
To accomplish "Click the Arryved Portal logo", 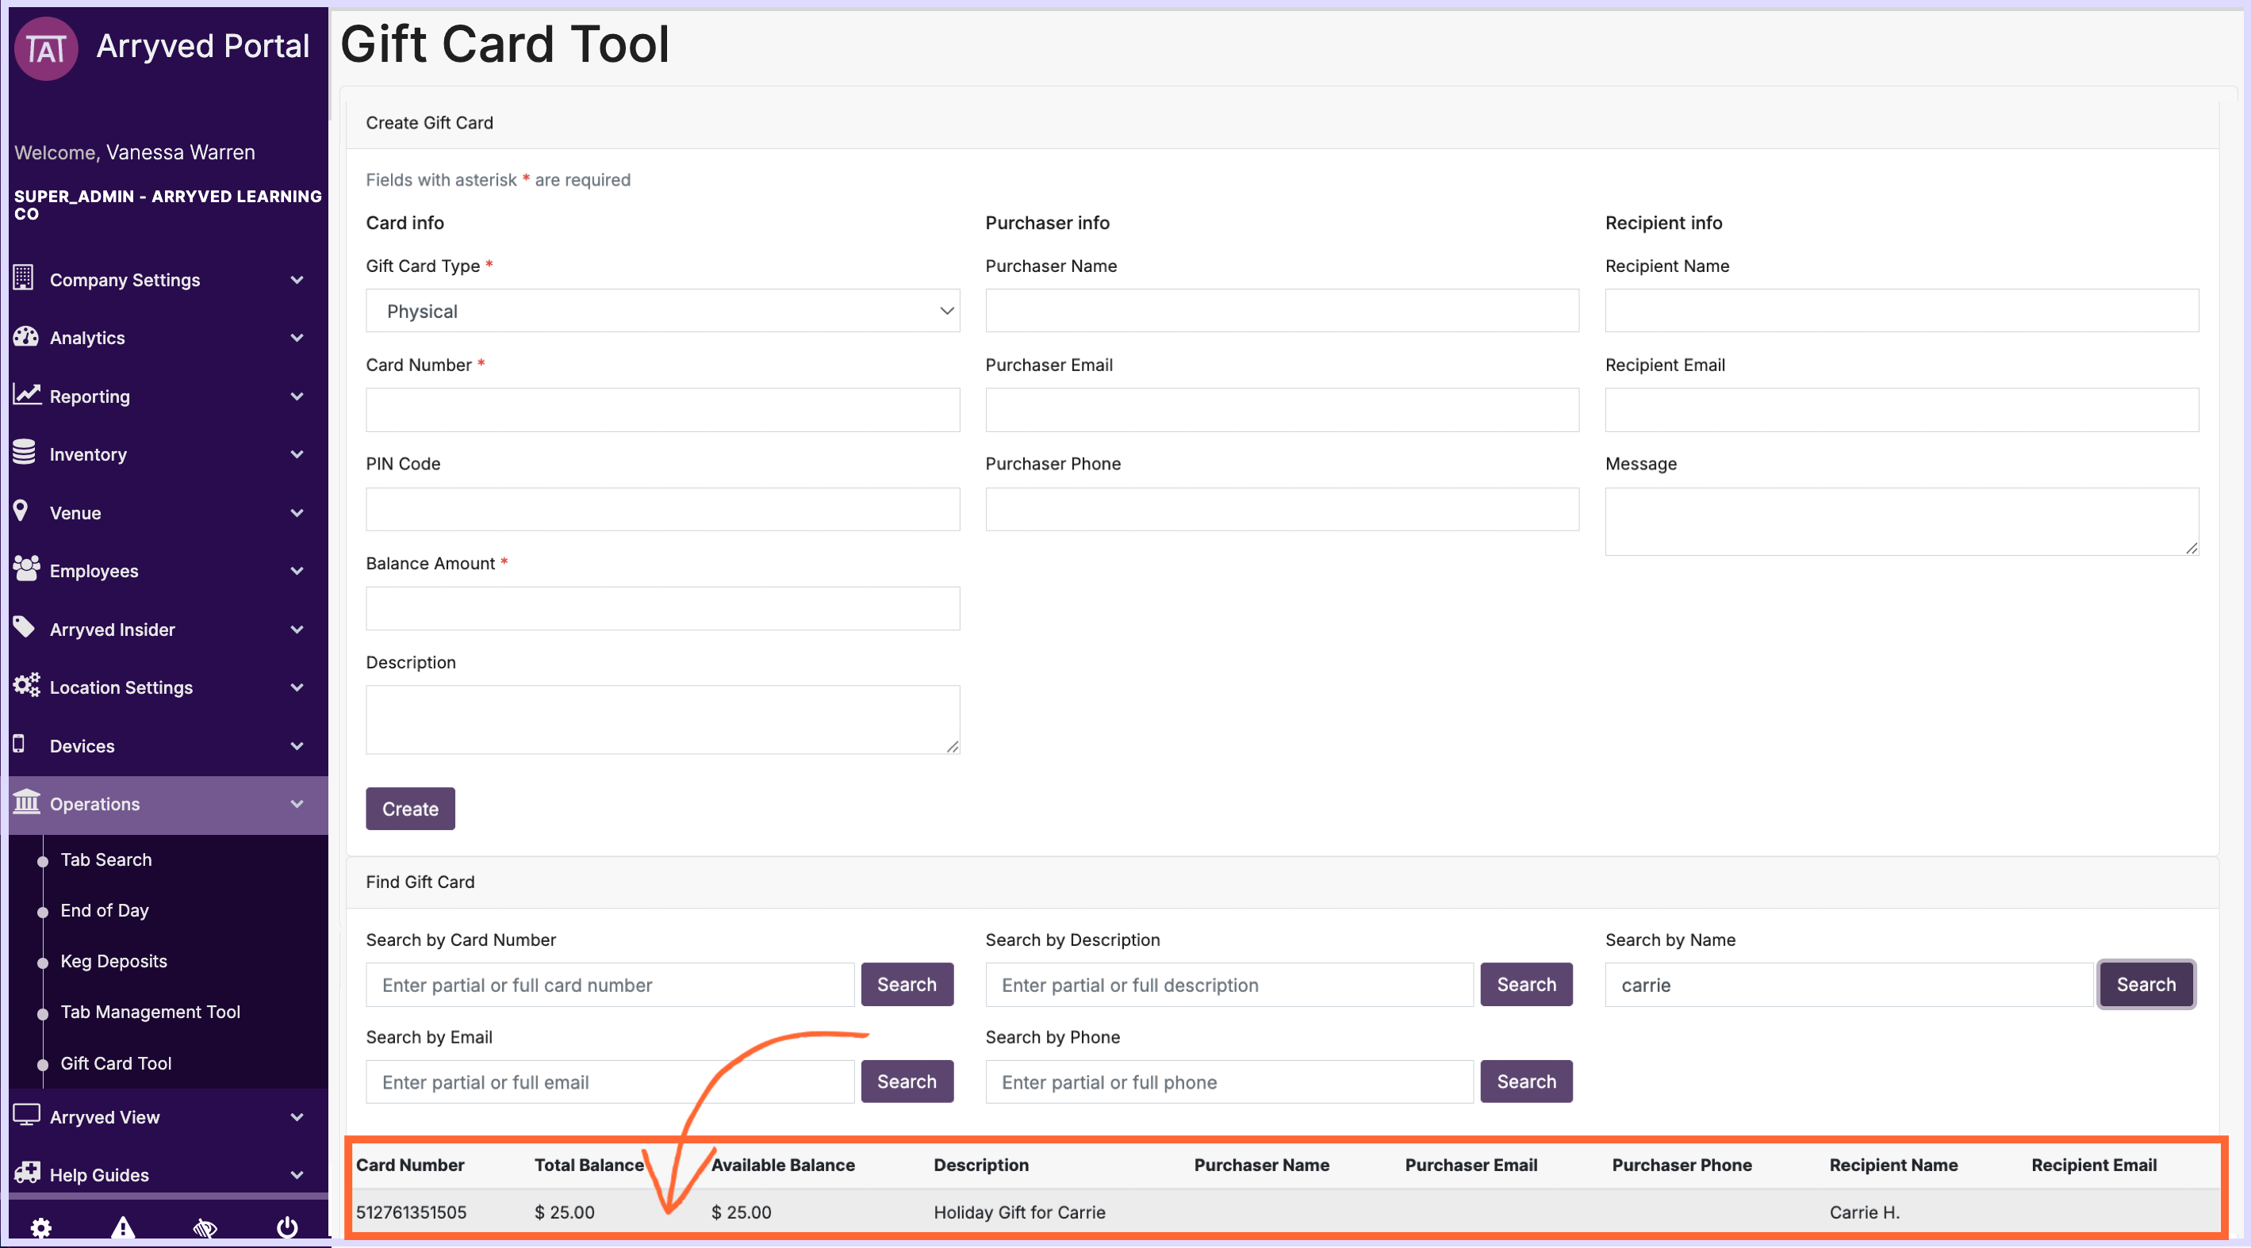I will click(x=46, y=49).
